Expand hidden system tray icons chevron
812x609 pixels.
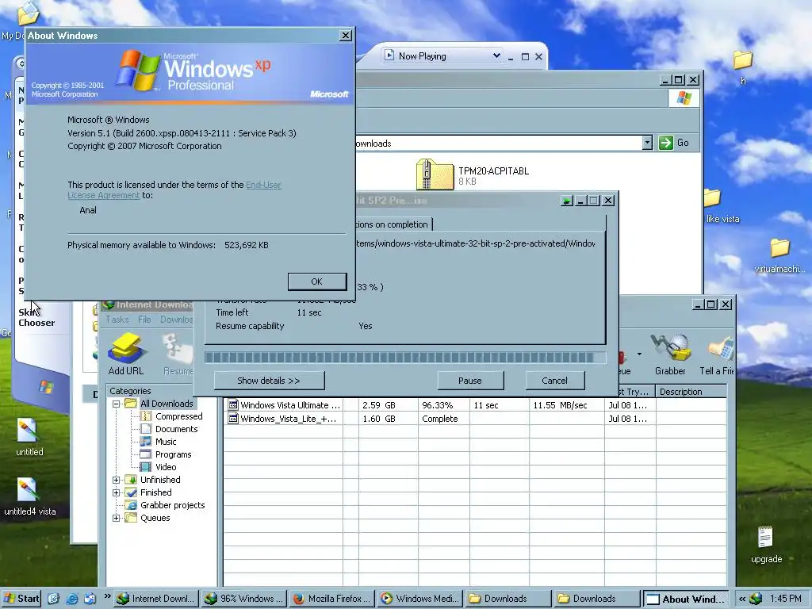(742, 599)
